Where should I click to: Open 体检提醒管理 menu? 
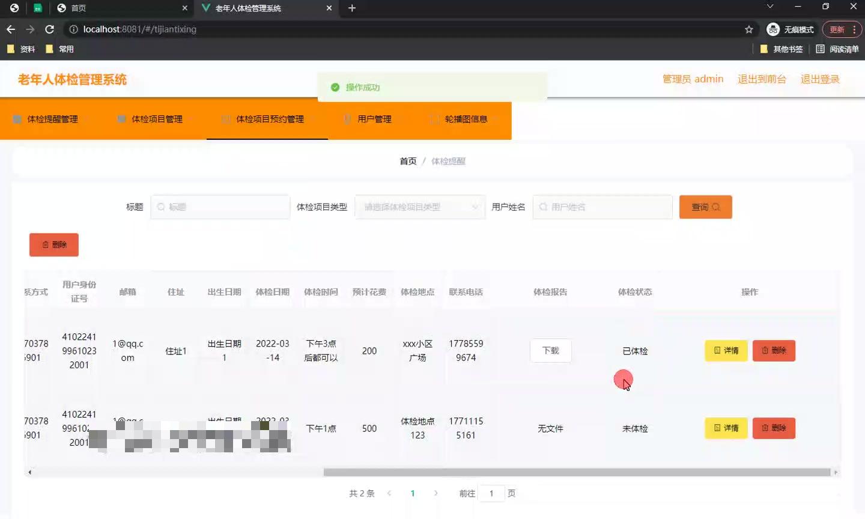tap(52, 119)
